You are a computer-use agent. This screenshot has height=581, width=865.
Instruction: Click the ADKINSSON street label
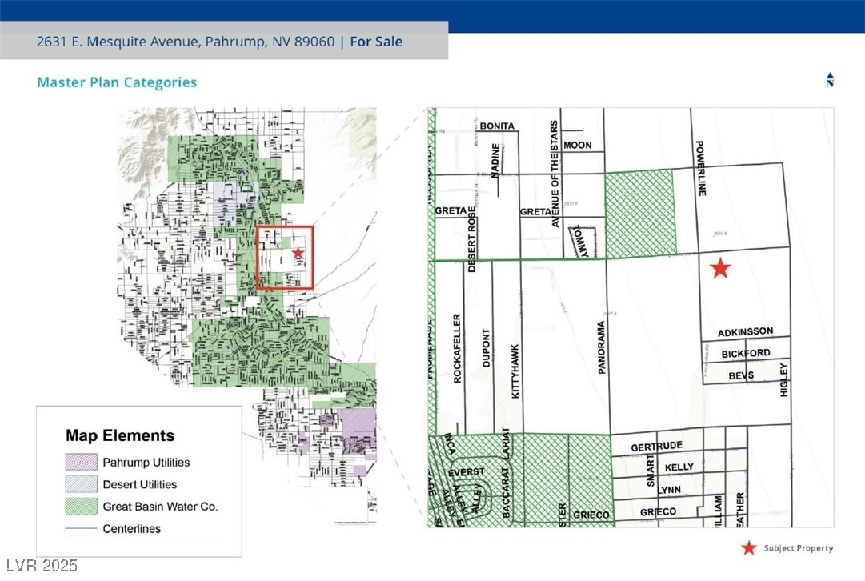point(745,331)
